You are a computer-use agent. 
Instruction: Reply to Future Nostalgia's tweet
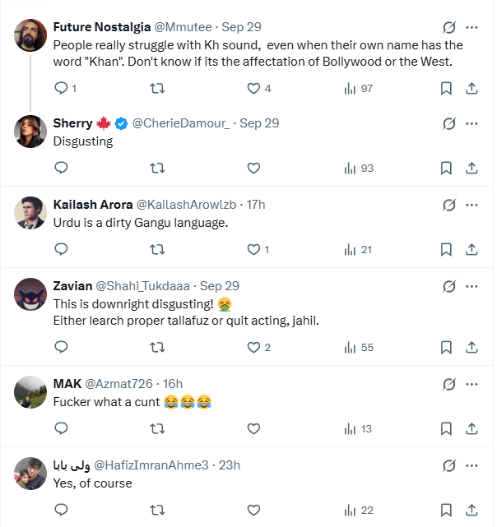61,89
